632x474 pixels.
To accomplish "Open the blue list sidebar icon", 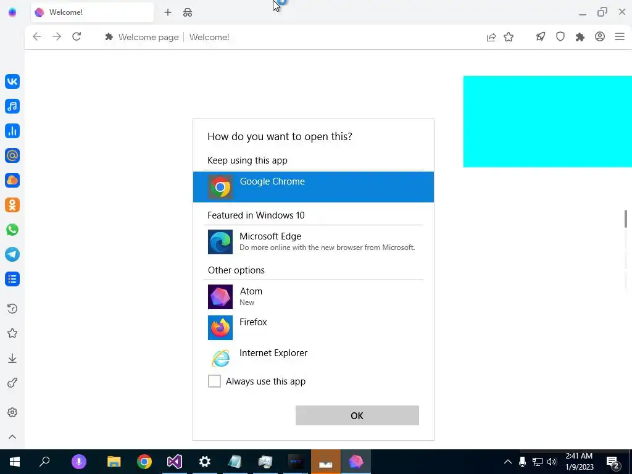I will [12, 279].
